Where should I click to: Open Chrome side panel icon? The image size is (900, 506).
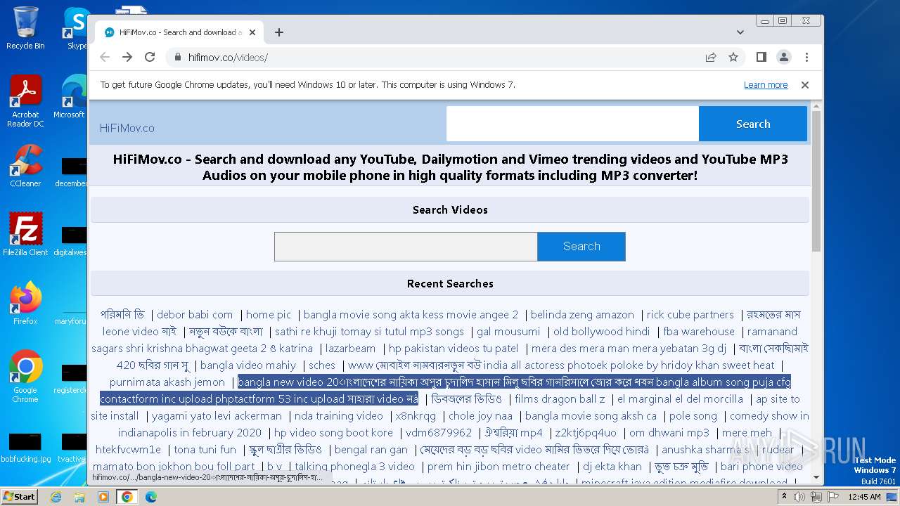click(x=761, y=57)
